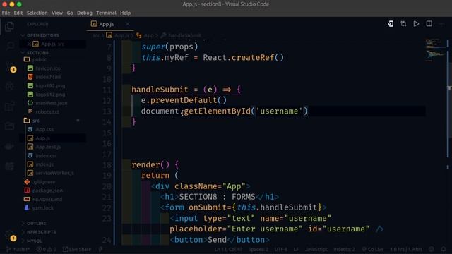Open the Manage gear with badge 1
Viewport: 452px width, 254px height.
coord(10,236)
